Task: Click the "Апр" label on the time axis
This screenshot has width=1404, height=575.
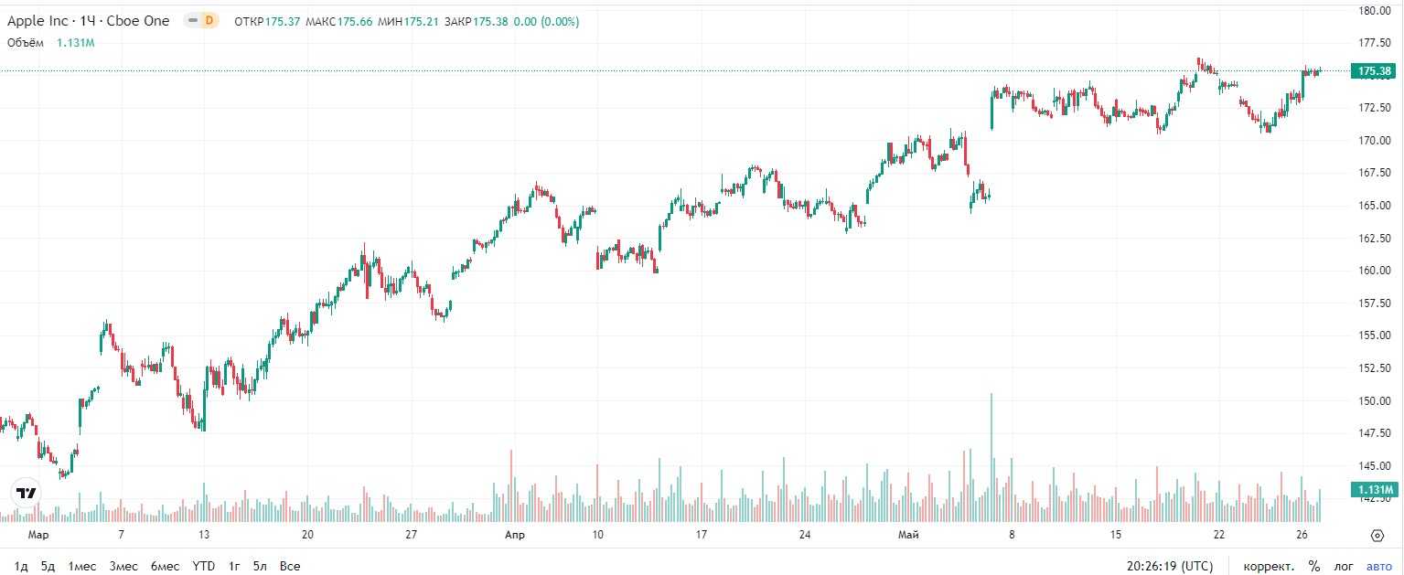Action: point(514,535)
